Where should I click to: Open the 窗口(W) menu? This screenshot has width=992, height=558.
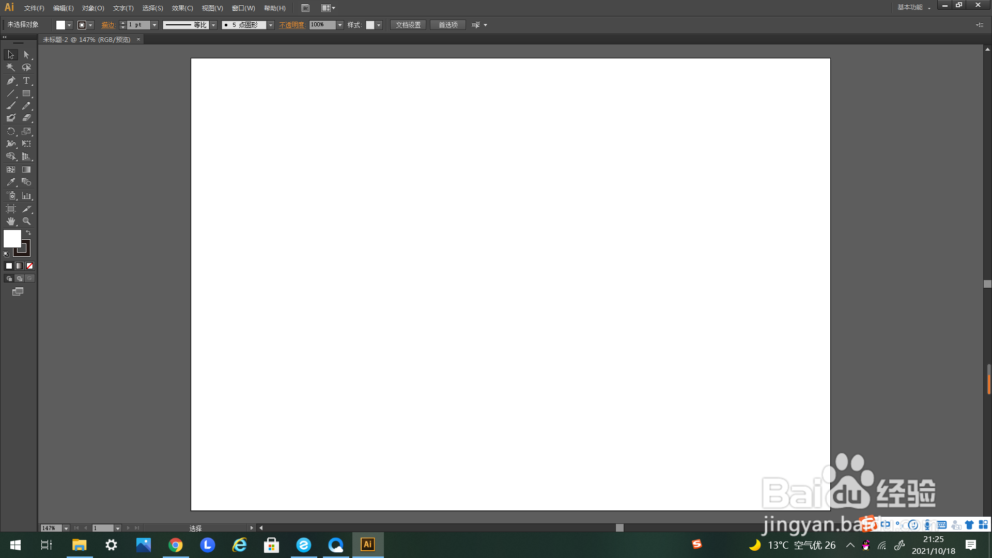coord(243,8)
